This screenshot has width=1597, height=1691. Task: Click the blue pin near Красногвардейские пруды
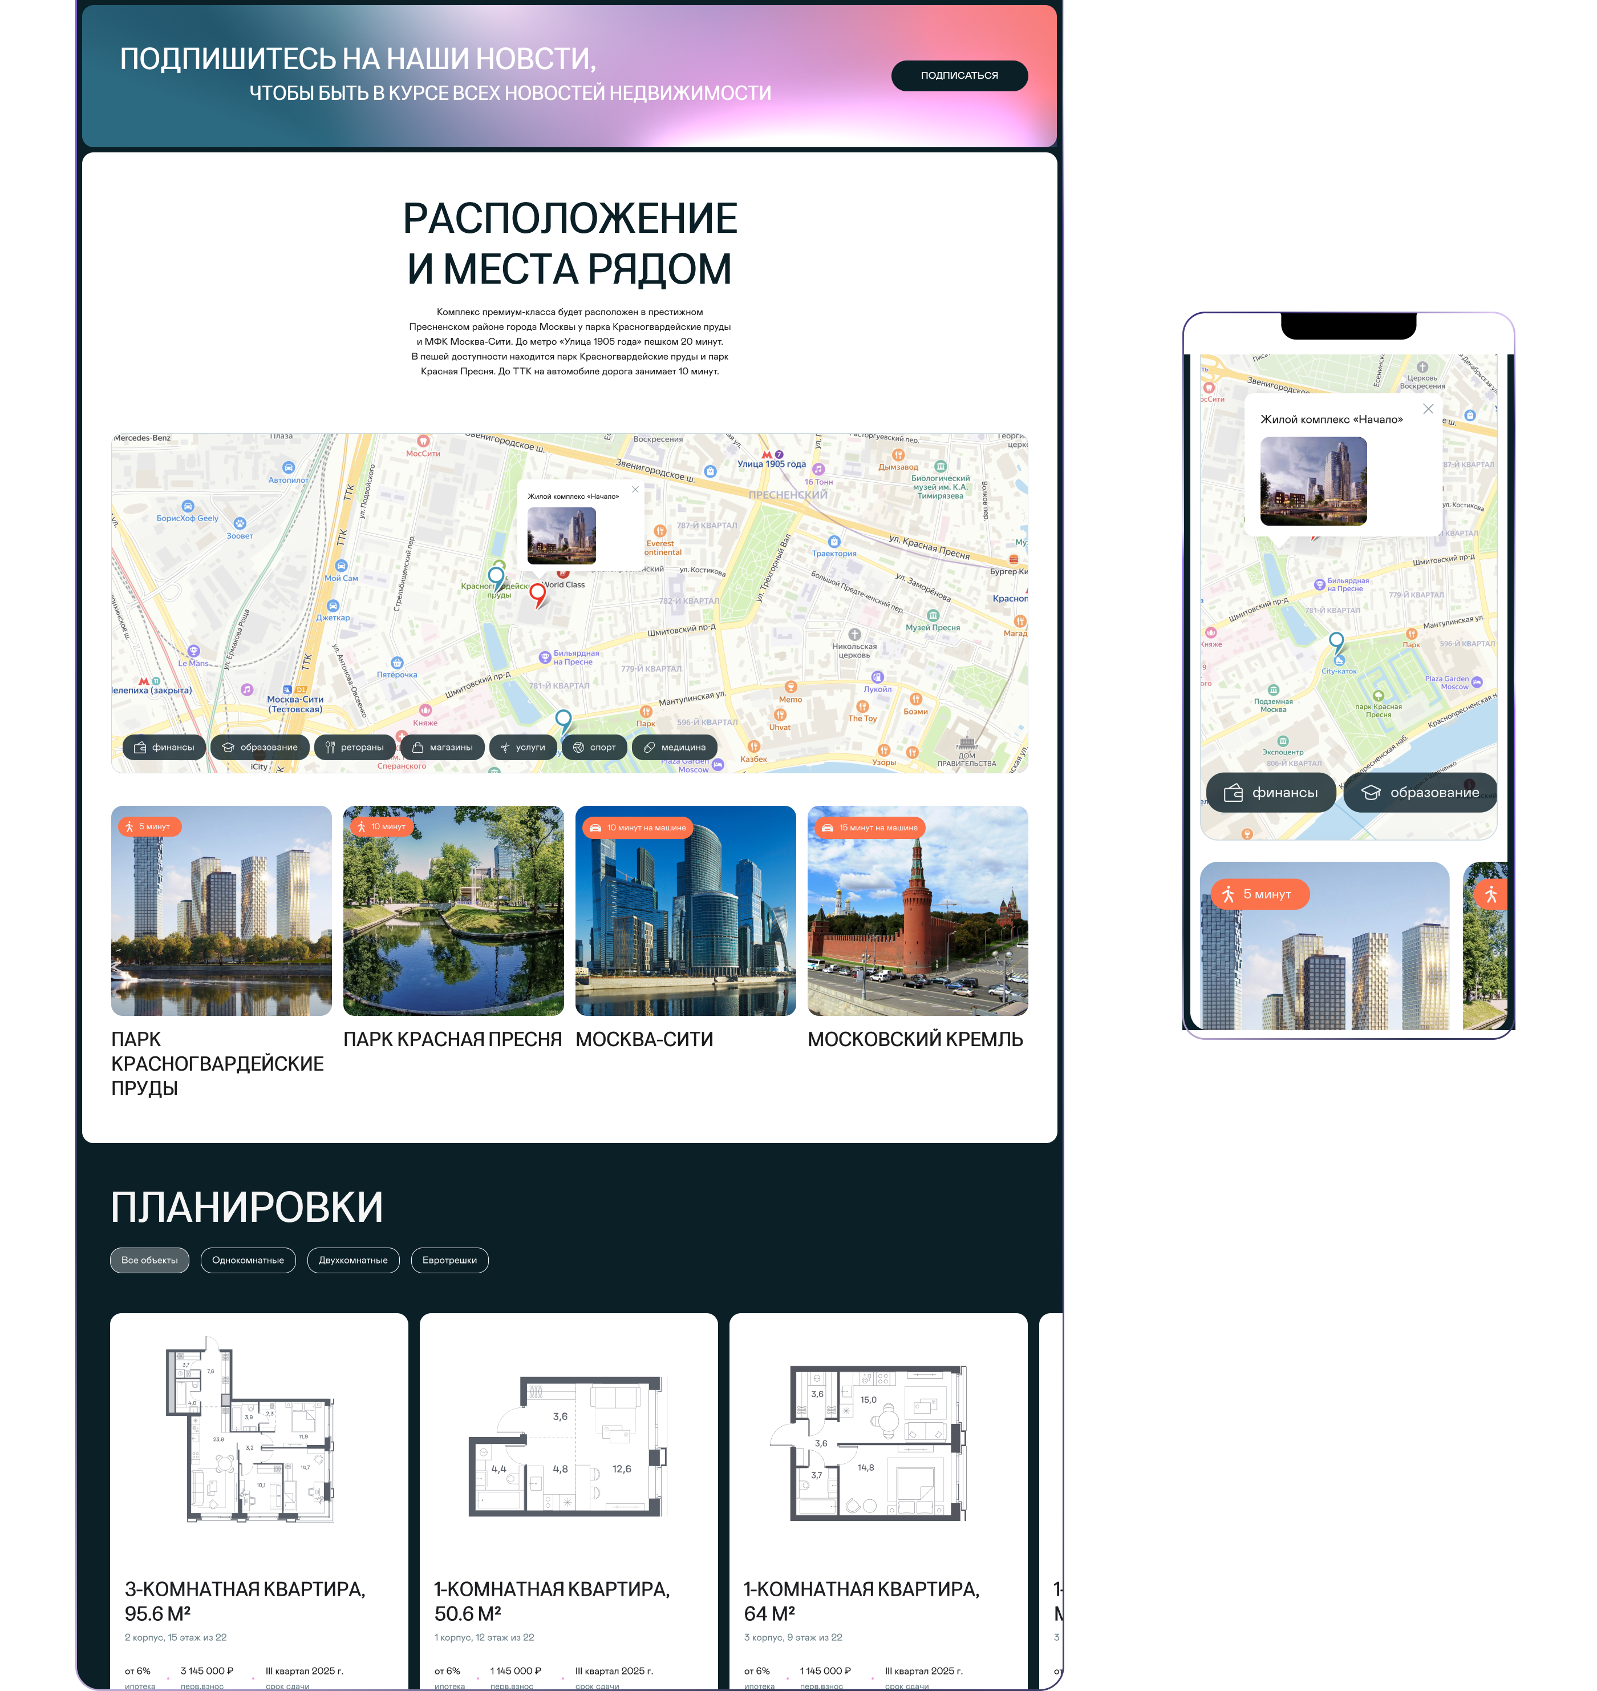click(x=496, y=576)
